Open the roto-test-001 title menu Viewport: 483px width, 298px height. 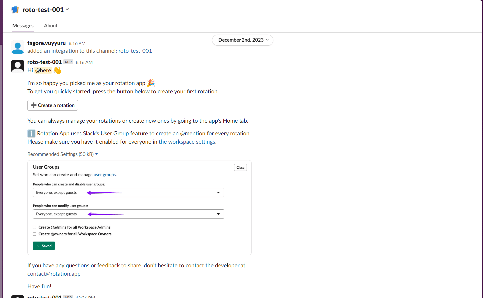click(x=46, y=10)
